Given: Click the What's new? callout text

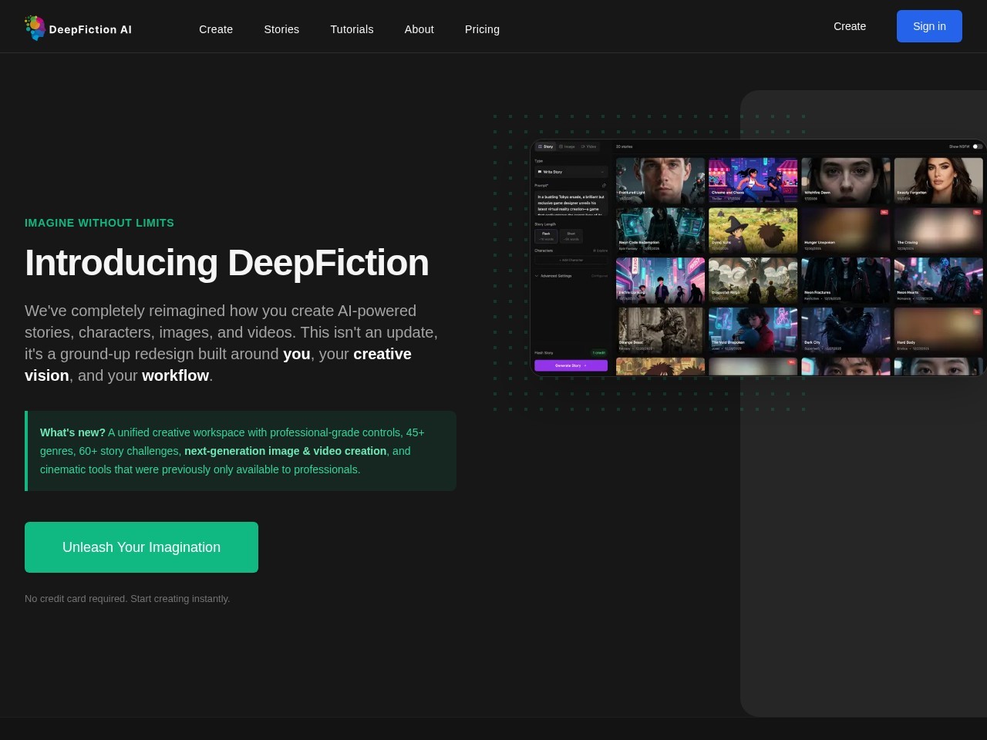Looking at the screenshot, I should click(x=241, y=451).
